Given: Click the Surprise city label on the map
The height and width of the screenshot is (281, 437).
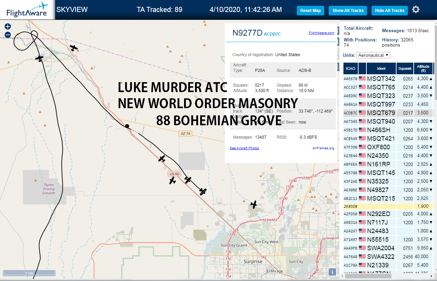Looking at the screenshot, I should (x=253, y=261).
